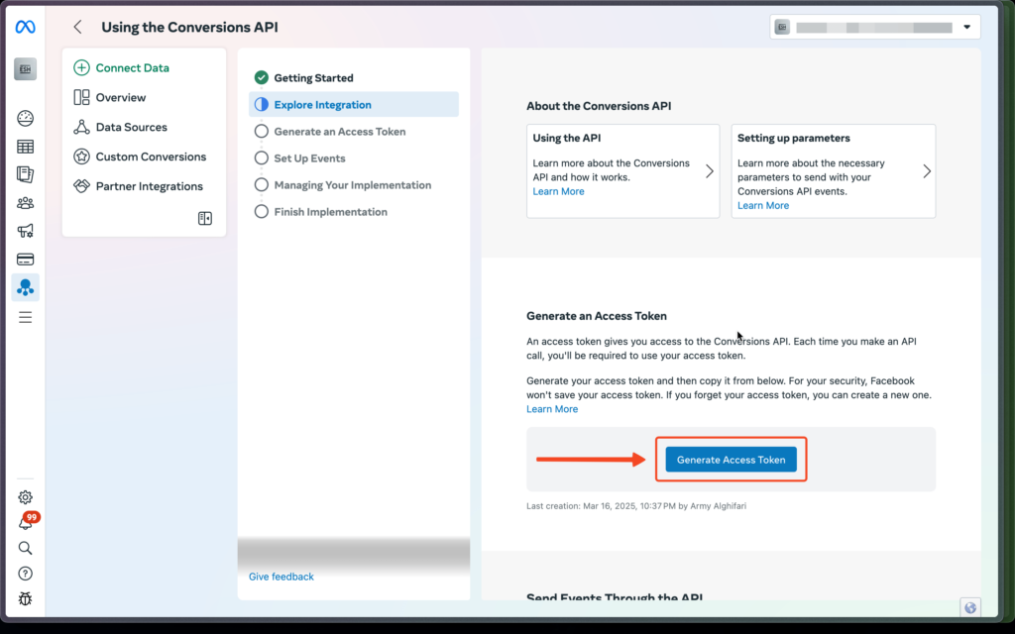The height and width of the screenshot is (634, 1015).
Task: Click the settings gear icon
Action: coord(26,497)
